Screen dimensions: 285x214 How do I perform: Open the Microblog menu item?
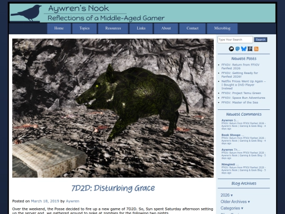tap(222, 29)
